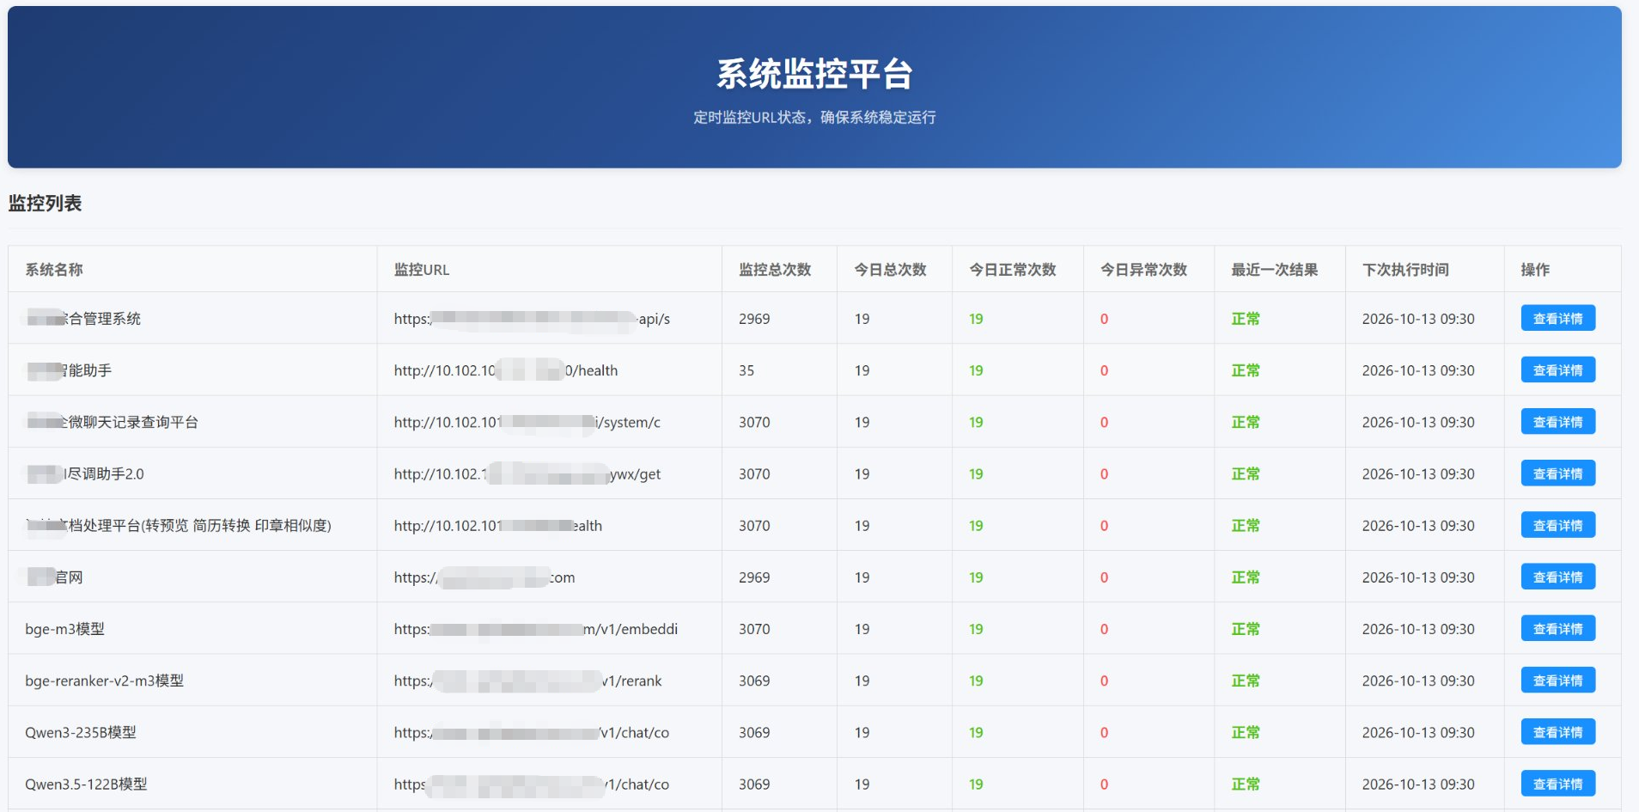View details of bge-m3模型
Viewport: 1639px width, 812px height.
coord(1557,628)
